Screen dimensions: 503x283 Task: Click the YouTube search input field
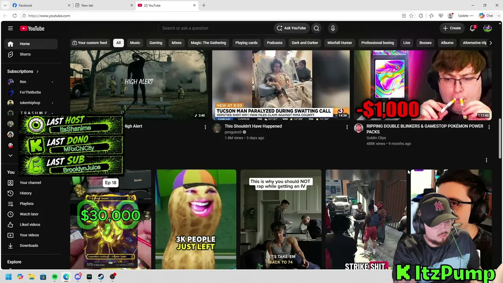point(216,28)
